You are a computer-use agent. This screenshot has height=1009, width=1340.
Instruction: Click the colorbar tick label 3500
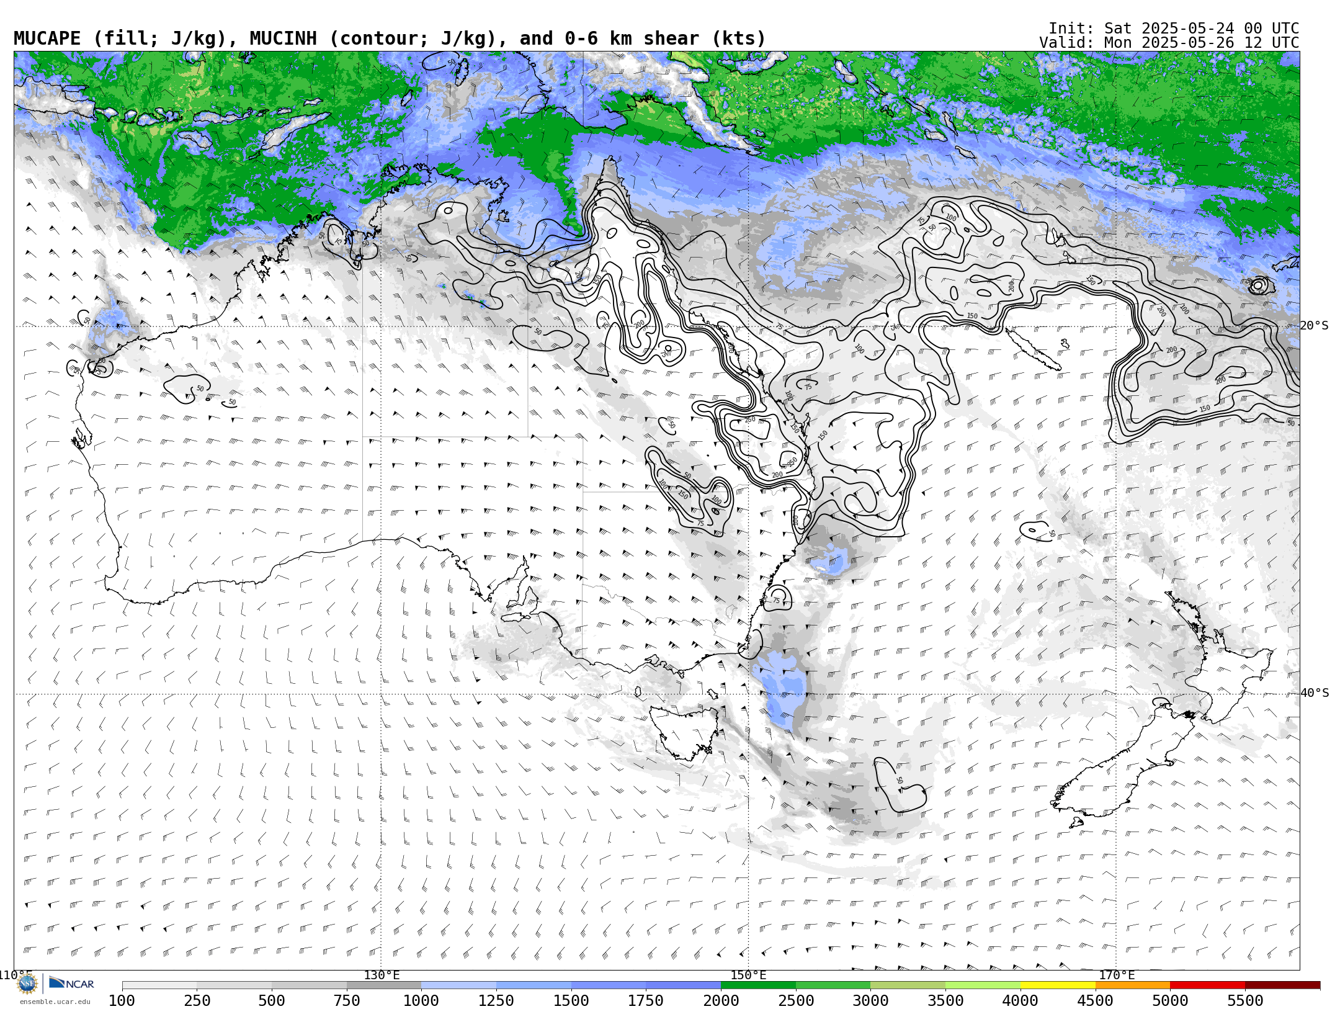[x=945, y=1000]
